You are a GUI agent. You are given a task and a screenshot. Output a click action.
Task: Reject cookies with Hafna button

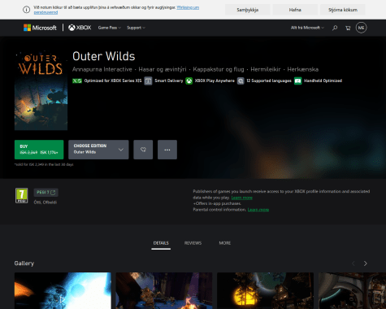295,10
